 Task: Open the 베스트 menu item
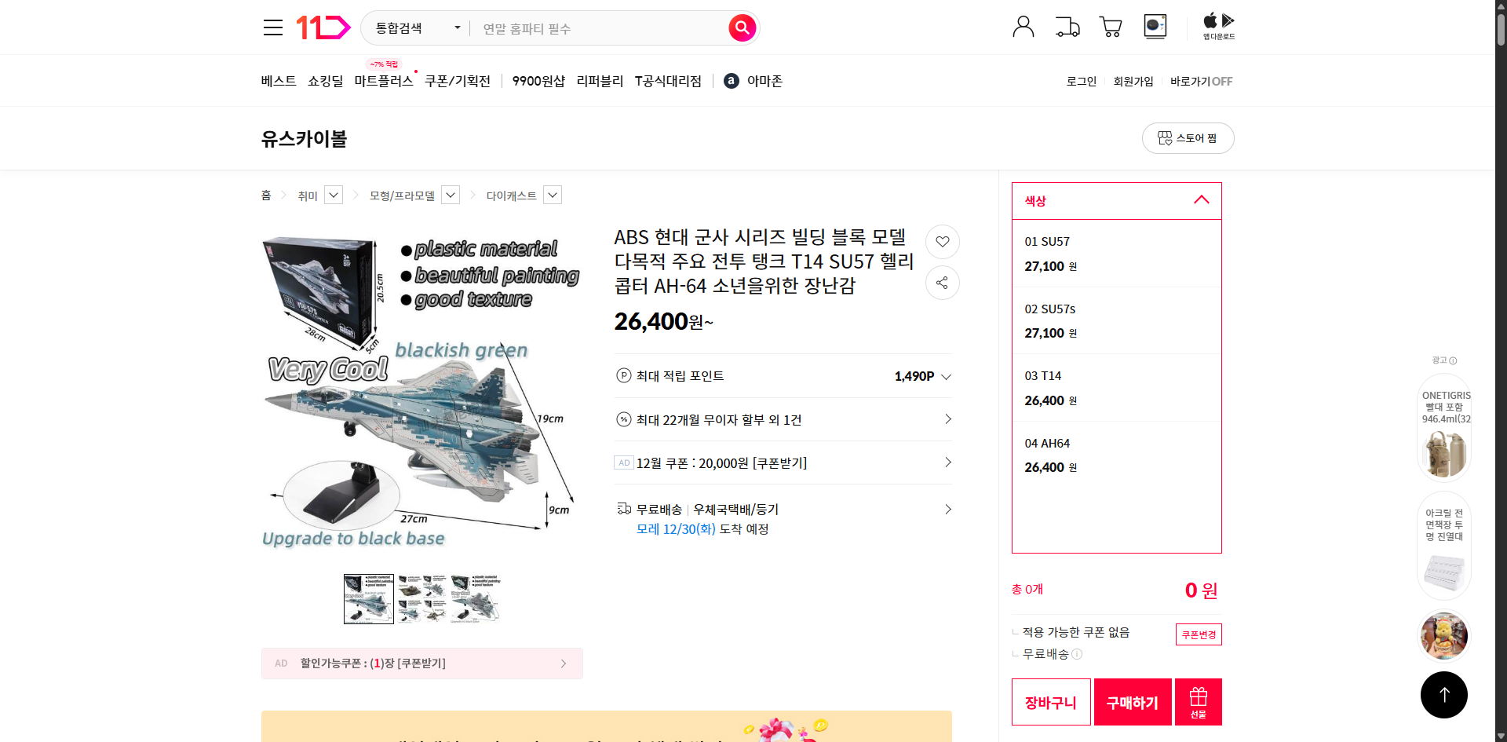tap(278, 80)
